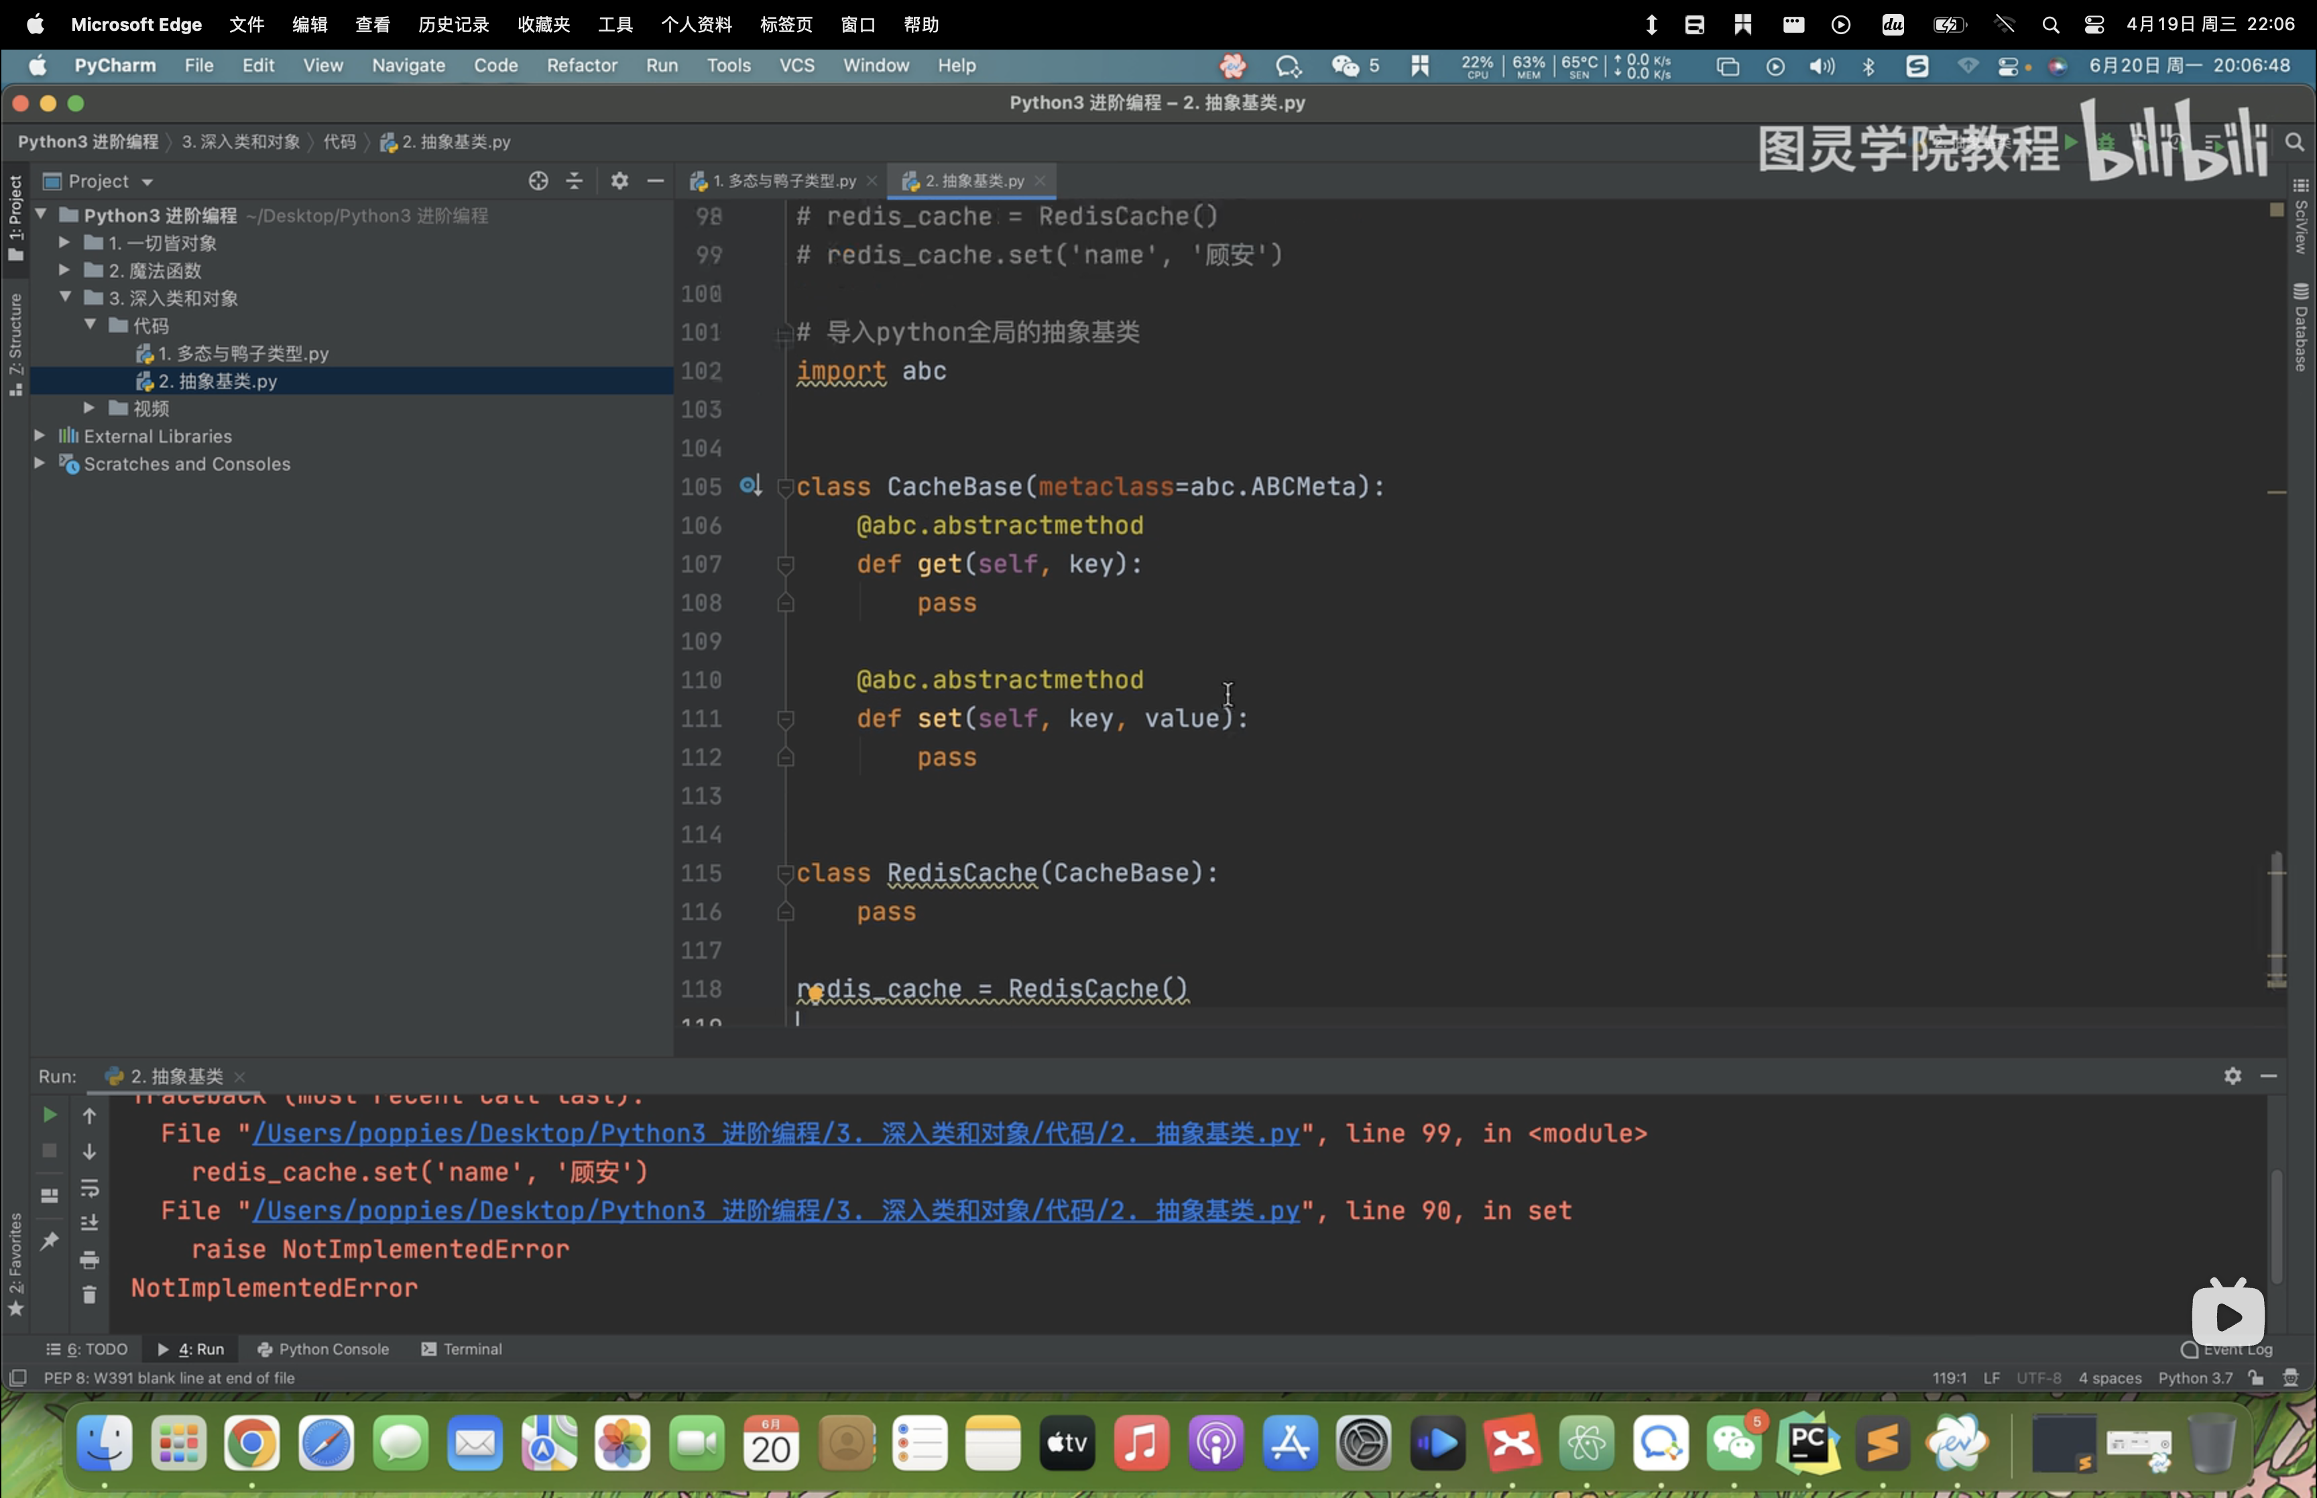Change the 4 spaces indent setting
This screenshot has width=2317, height=1498.
click(x=2110, y=1377)
